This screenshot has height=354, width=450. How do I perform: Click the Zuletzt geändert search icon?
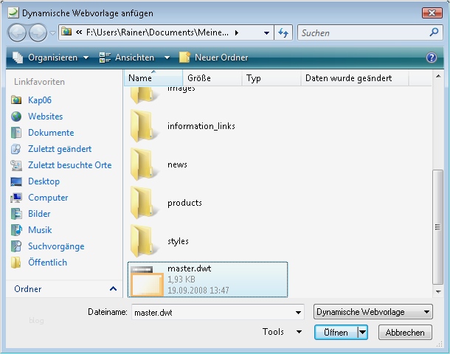[16, 149]
